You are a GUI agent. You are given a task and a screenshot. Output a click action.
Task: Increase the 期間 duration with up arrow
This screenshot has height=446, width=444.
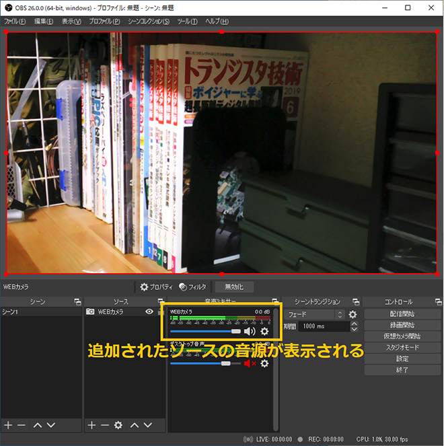354,324
